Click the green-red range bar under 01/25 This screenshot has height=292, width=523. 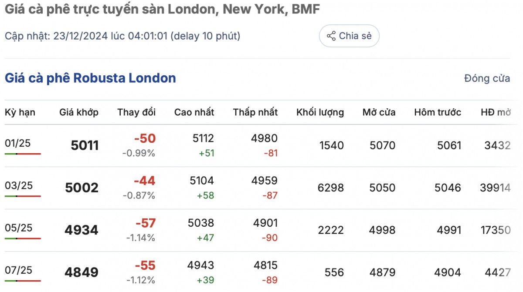23,154
